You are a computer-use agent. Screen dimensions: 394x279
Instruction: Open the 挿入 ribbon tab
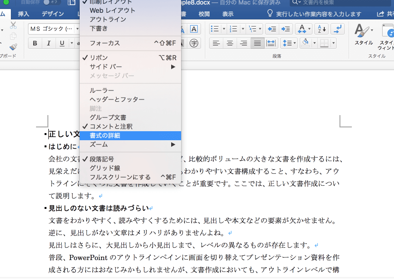click(23, 14)
